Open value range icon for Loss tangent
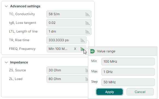 tap(87, 23)
